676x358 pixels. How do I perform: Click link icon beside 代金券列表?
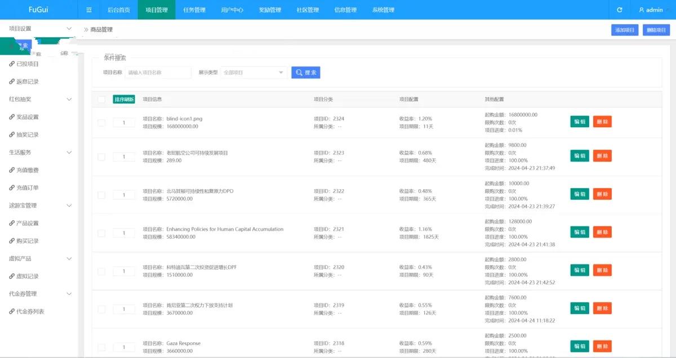[x=12, y=311]
